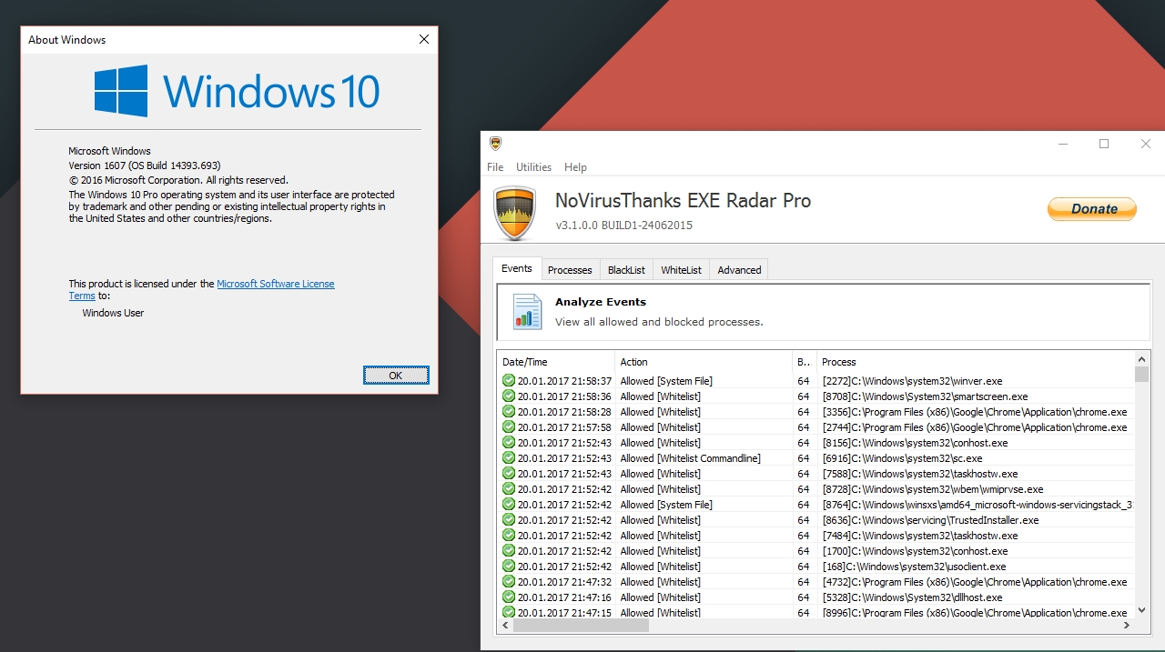The height and width of the screenshot is (652, 1165).
Task: Click green check icon on [3356] chrome.exe row
Action: click(x=509, y=412)
